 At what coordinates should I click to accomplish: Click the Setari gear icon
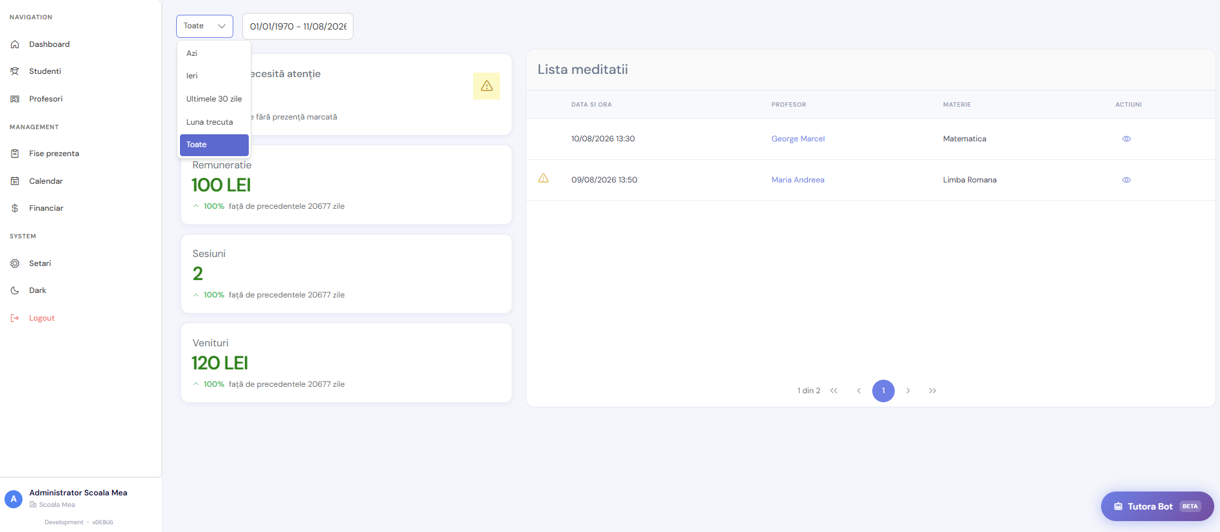(15, 263)
